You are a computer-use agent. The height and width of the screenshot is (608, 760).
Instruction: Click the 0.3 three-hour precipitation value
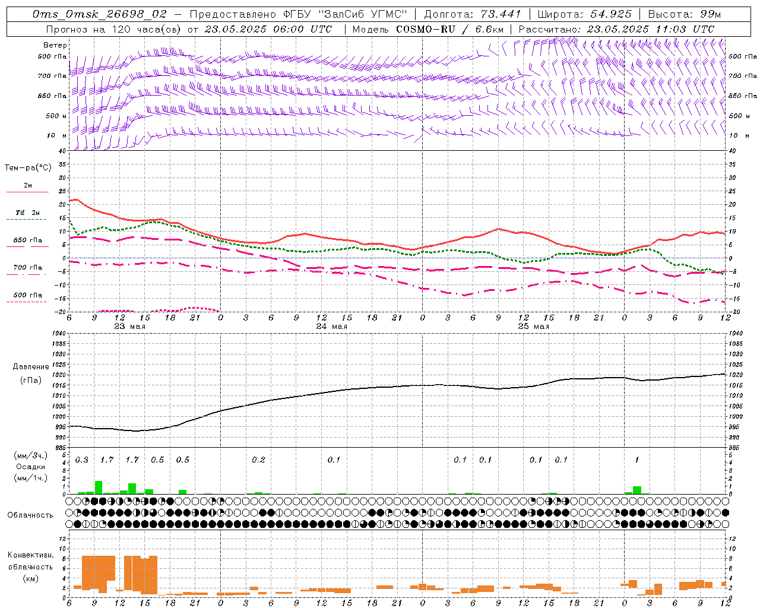[82, 460]
